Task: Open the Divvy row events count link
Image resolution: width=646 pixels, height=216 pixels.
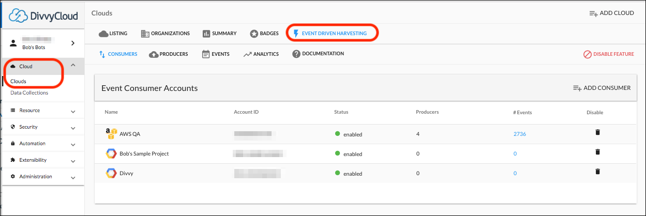Action: tap(515, 173)
